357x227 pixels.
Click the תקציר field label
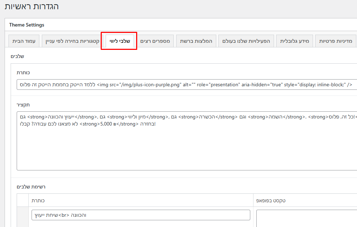[x=23, y=105]
